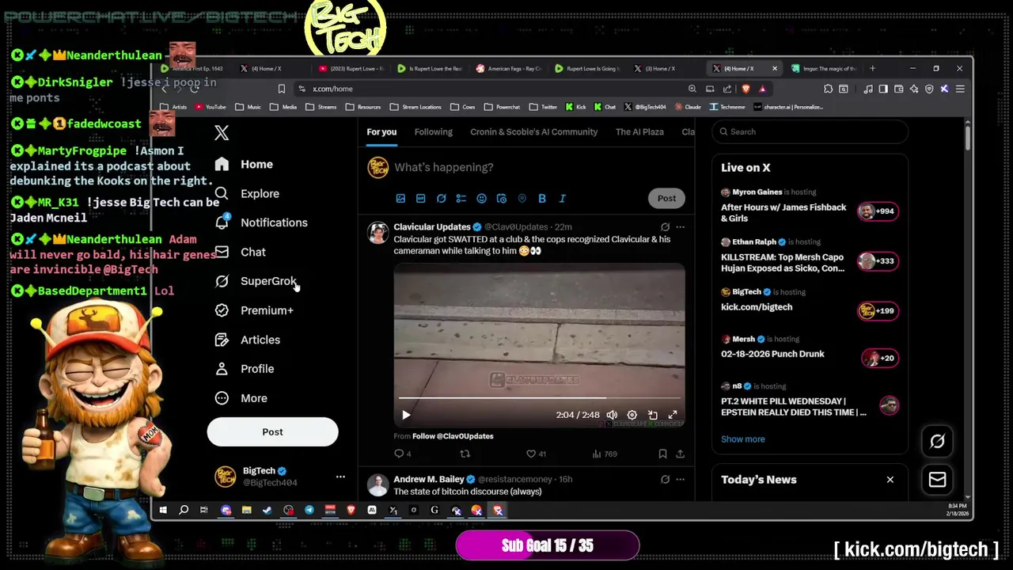This screenshot has height=570, width=1013.
Task: Open Grok action on Clavicular Updates post
Action: point(665,226)
